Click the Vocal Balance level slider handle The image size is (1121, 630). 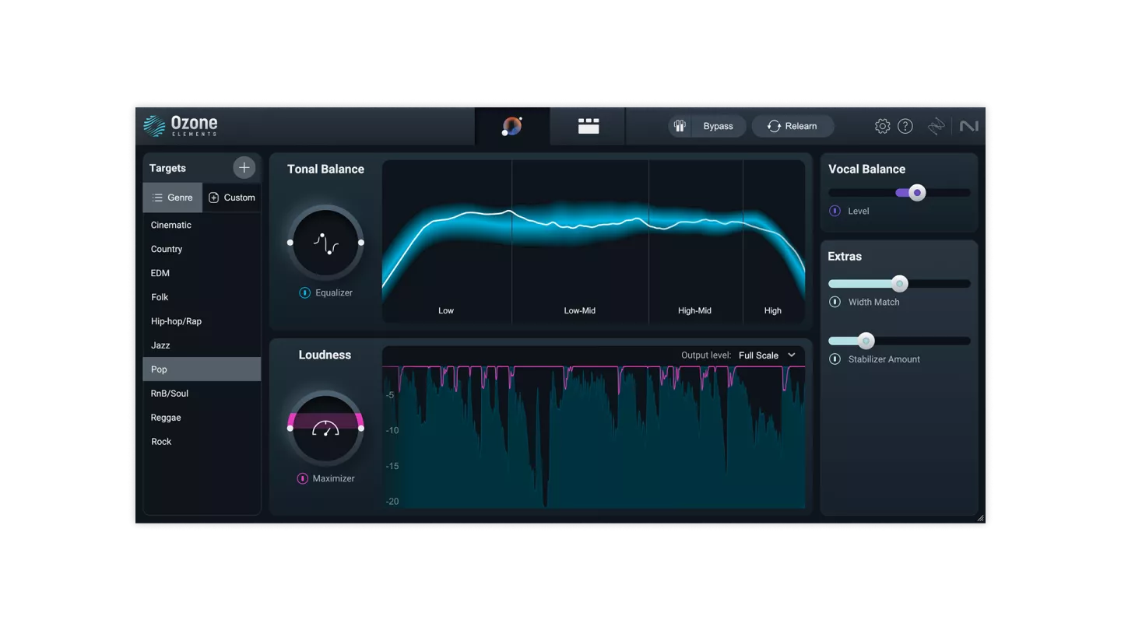917,193
